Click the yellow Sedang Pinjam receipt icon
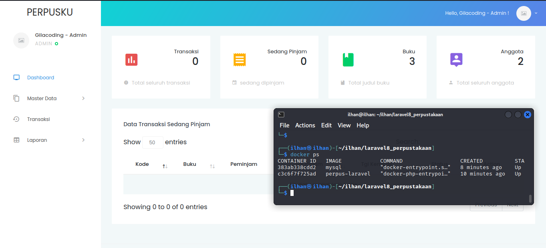The width and height of the screenshot is (546, 248). click(240, 60)
